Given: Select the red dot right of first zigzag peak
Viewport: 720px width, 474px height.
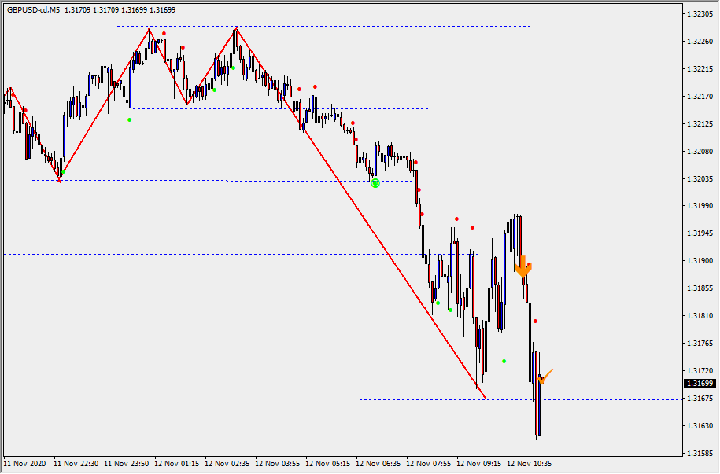Looking at the screenshot, I should pyautogui.click(x=164, y=34).
